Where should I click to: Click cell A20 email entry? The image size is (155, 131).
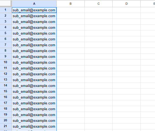pos(34,120)
